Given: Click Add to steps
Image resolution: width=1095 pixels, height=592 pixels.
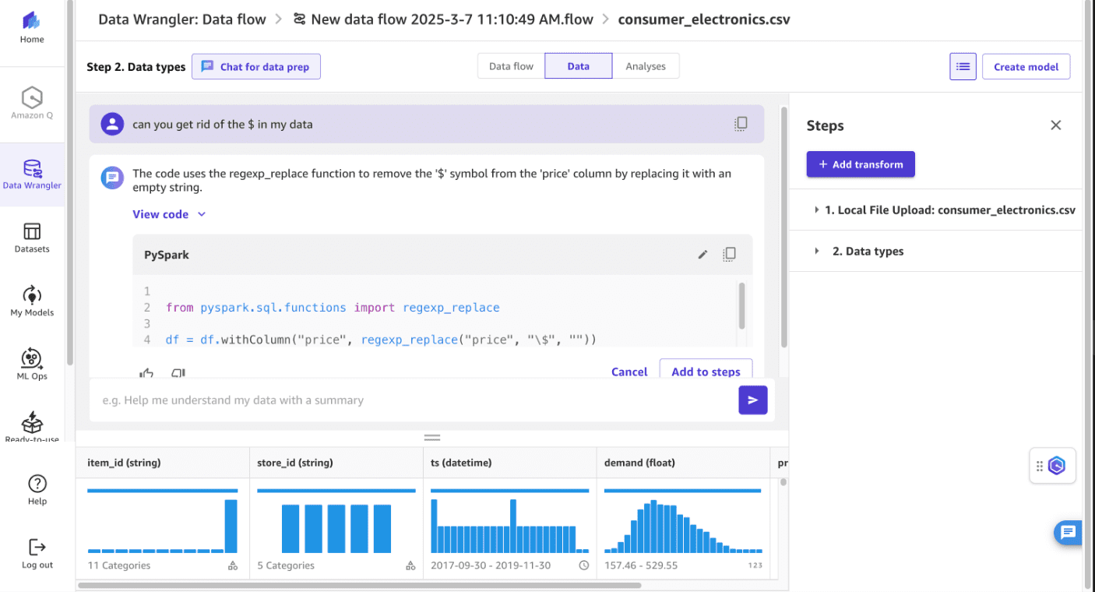Looking at the screenshot, I should coord(706,372).
